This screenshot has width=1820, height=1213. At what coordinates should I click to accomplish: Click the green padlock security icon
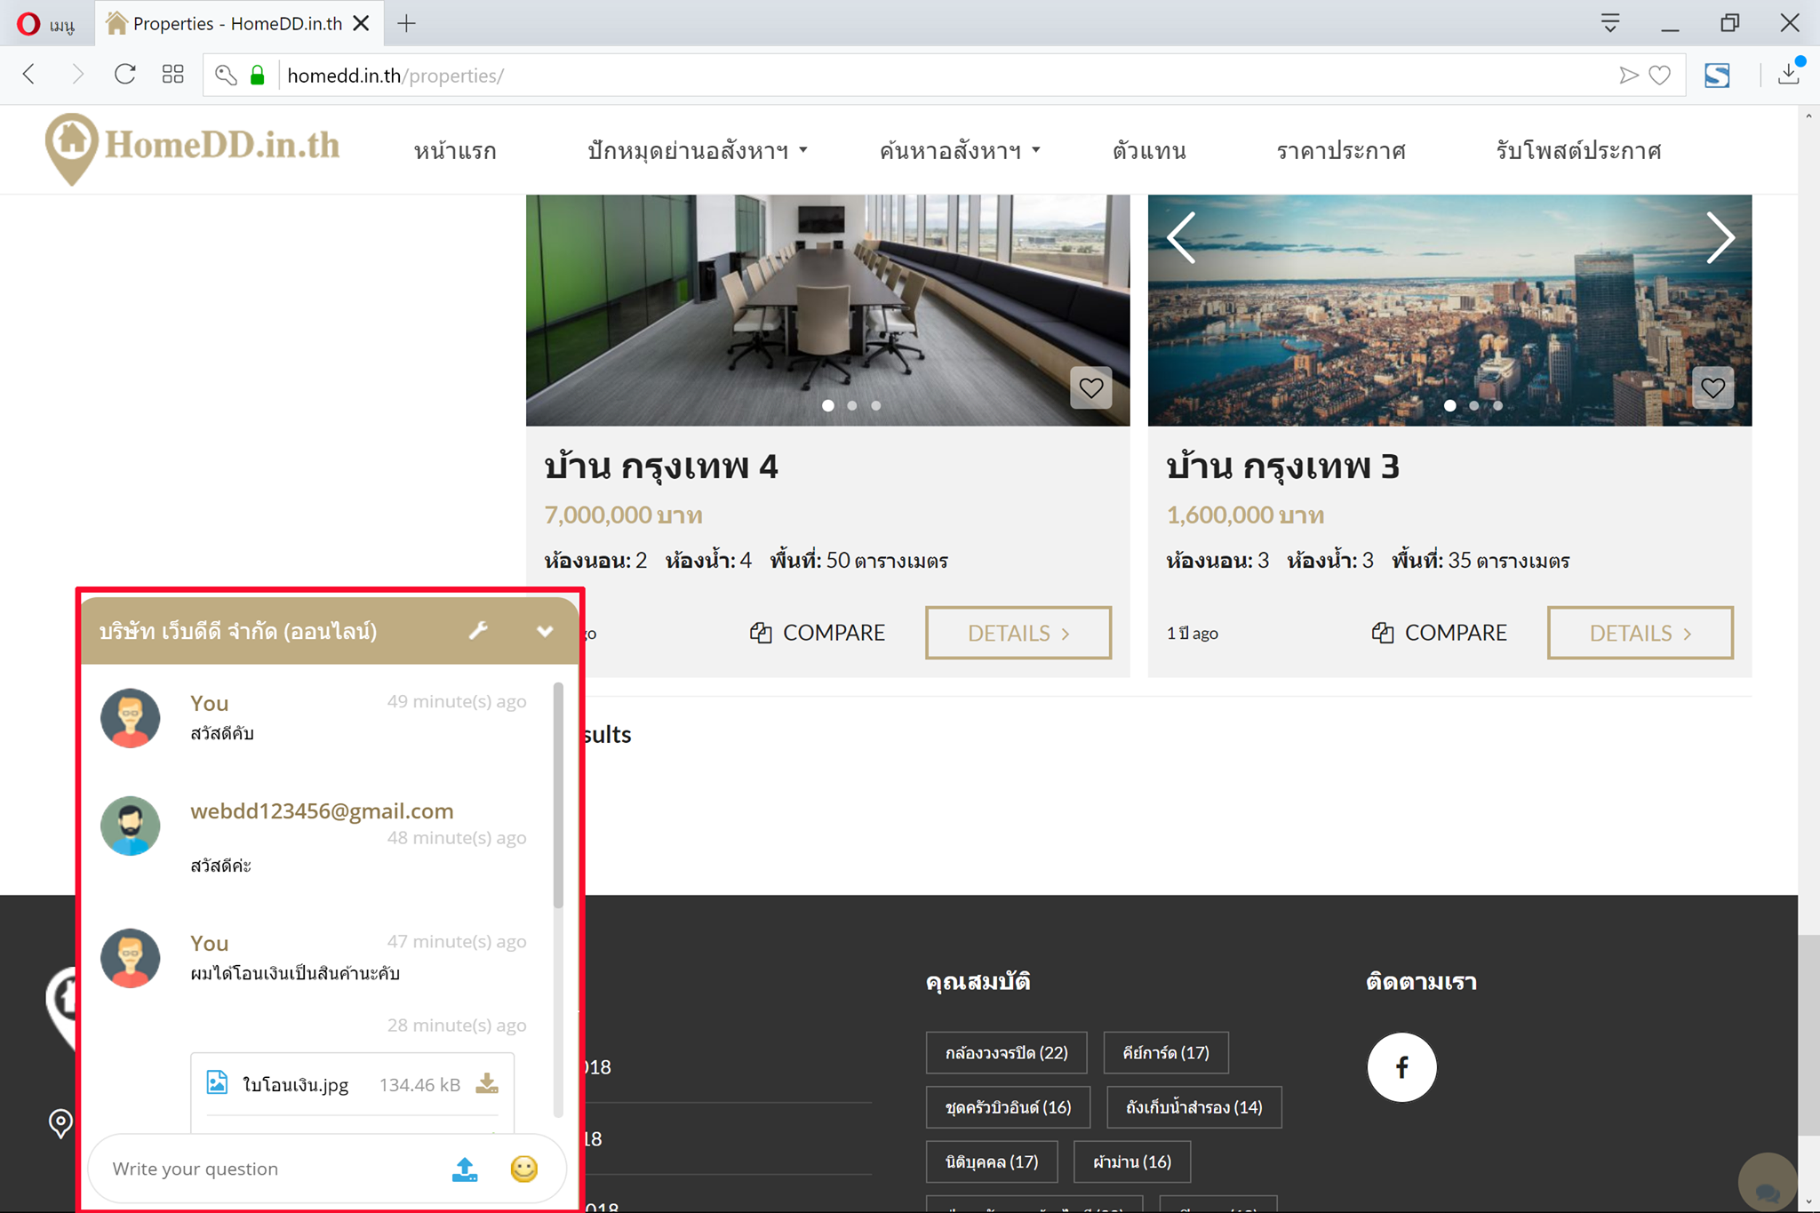tap(258, 76)
